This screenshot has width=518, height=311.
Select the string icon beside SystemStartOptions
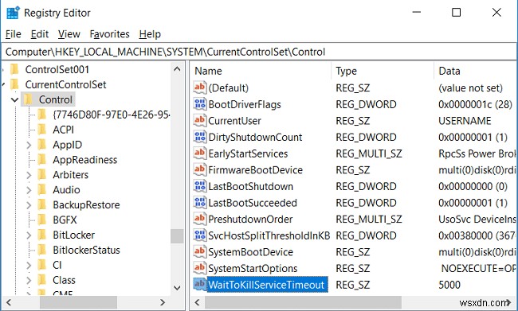200,267
